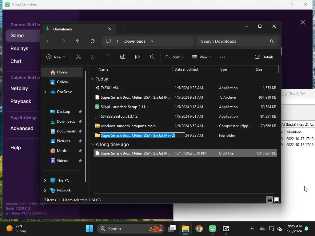Click the Delete trash can icon

point(152,57)
